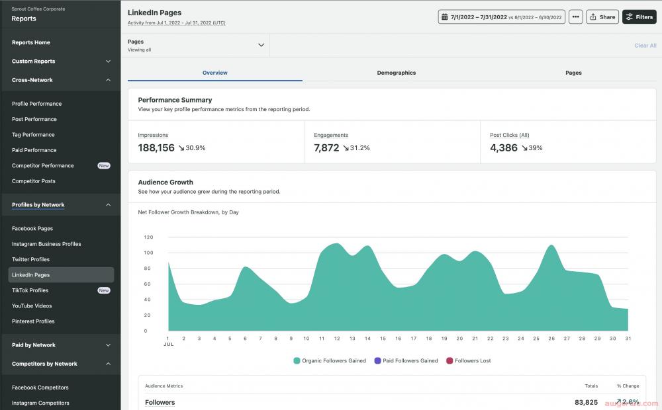Open YouTube Videos report
Viewport: 662px width, 410px height.
click(32, 306)
